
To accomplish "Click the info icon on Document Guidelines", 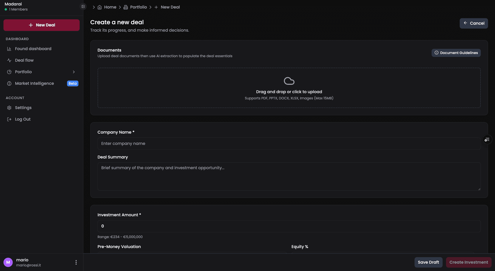I will 436,53.
